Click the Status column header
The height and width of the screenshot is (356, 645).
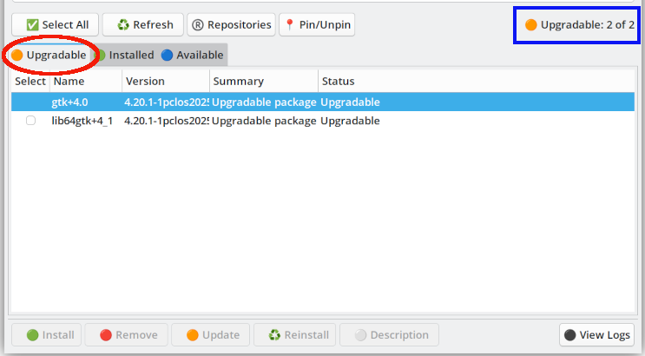(x=338, y=82)
